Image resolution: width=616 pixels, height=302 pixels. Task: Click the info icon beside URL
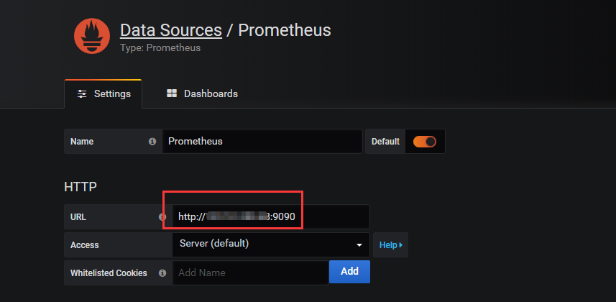pos(162,216)
